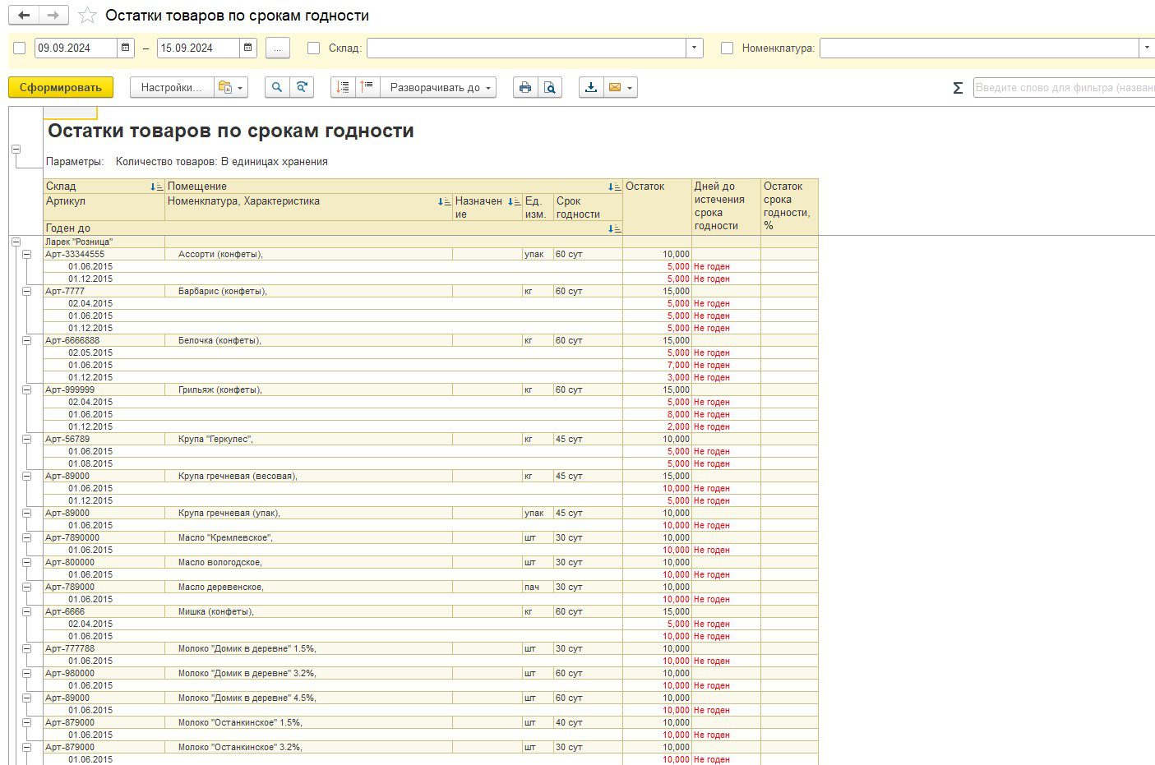
Task: Click the save report to file icon
Action: pos(590,87)
